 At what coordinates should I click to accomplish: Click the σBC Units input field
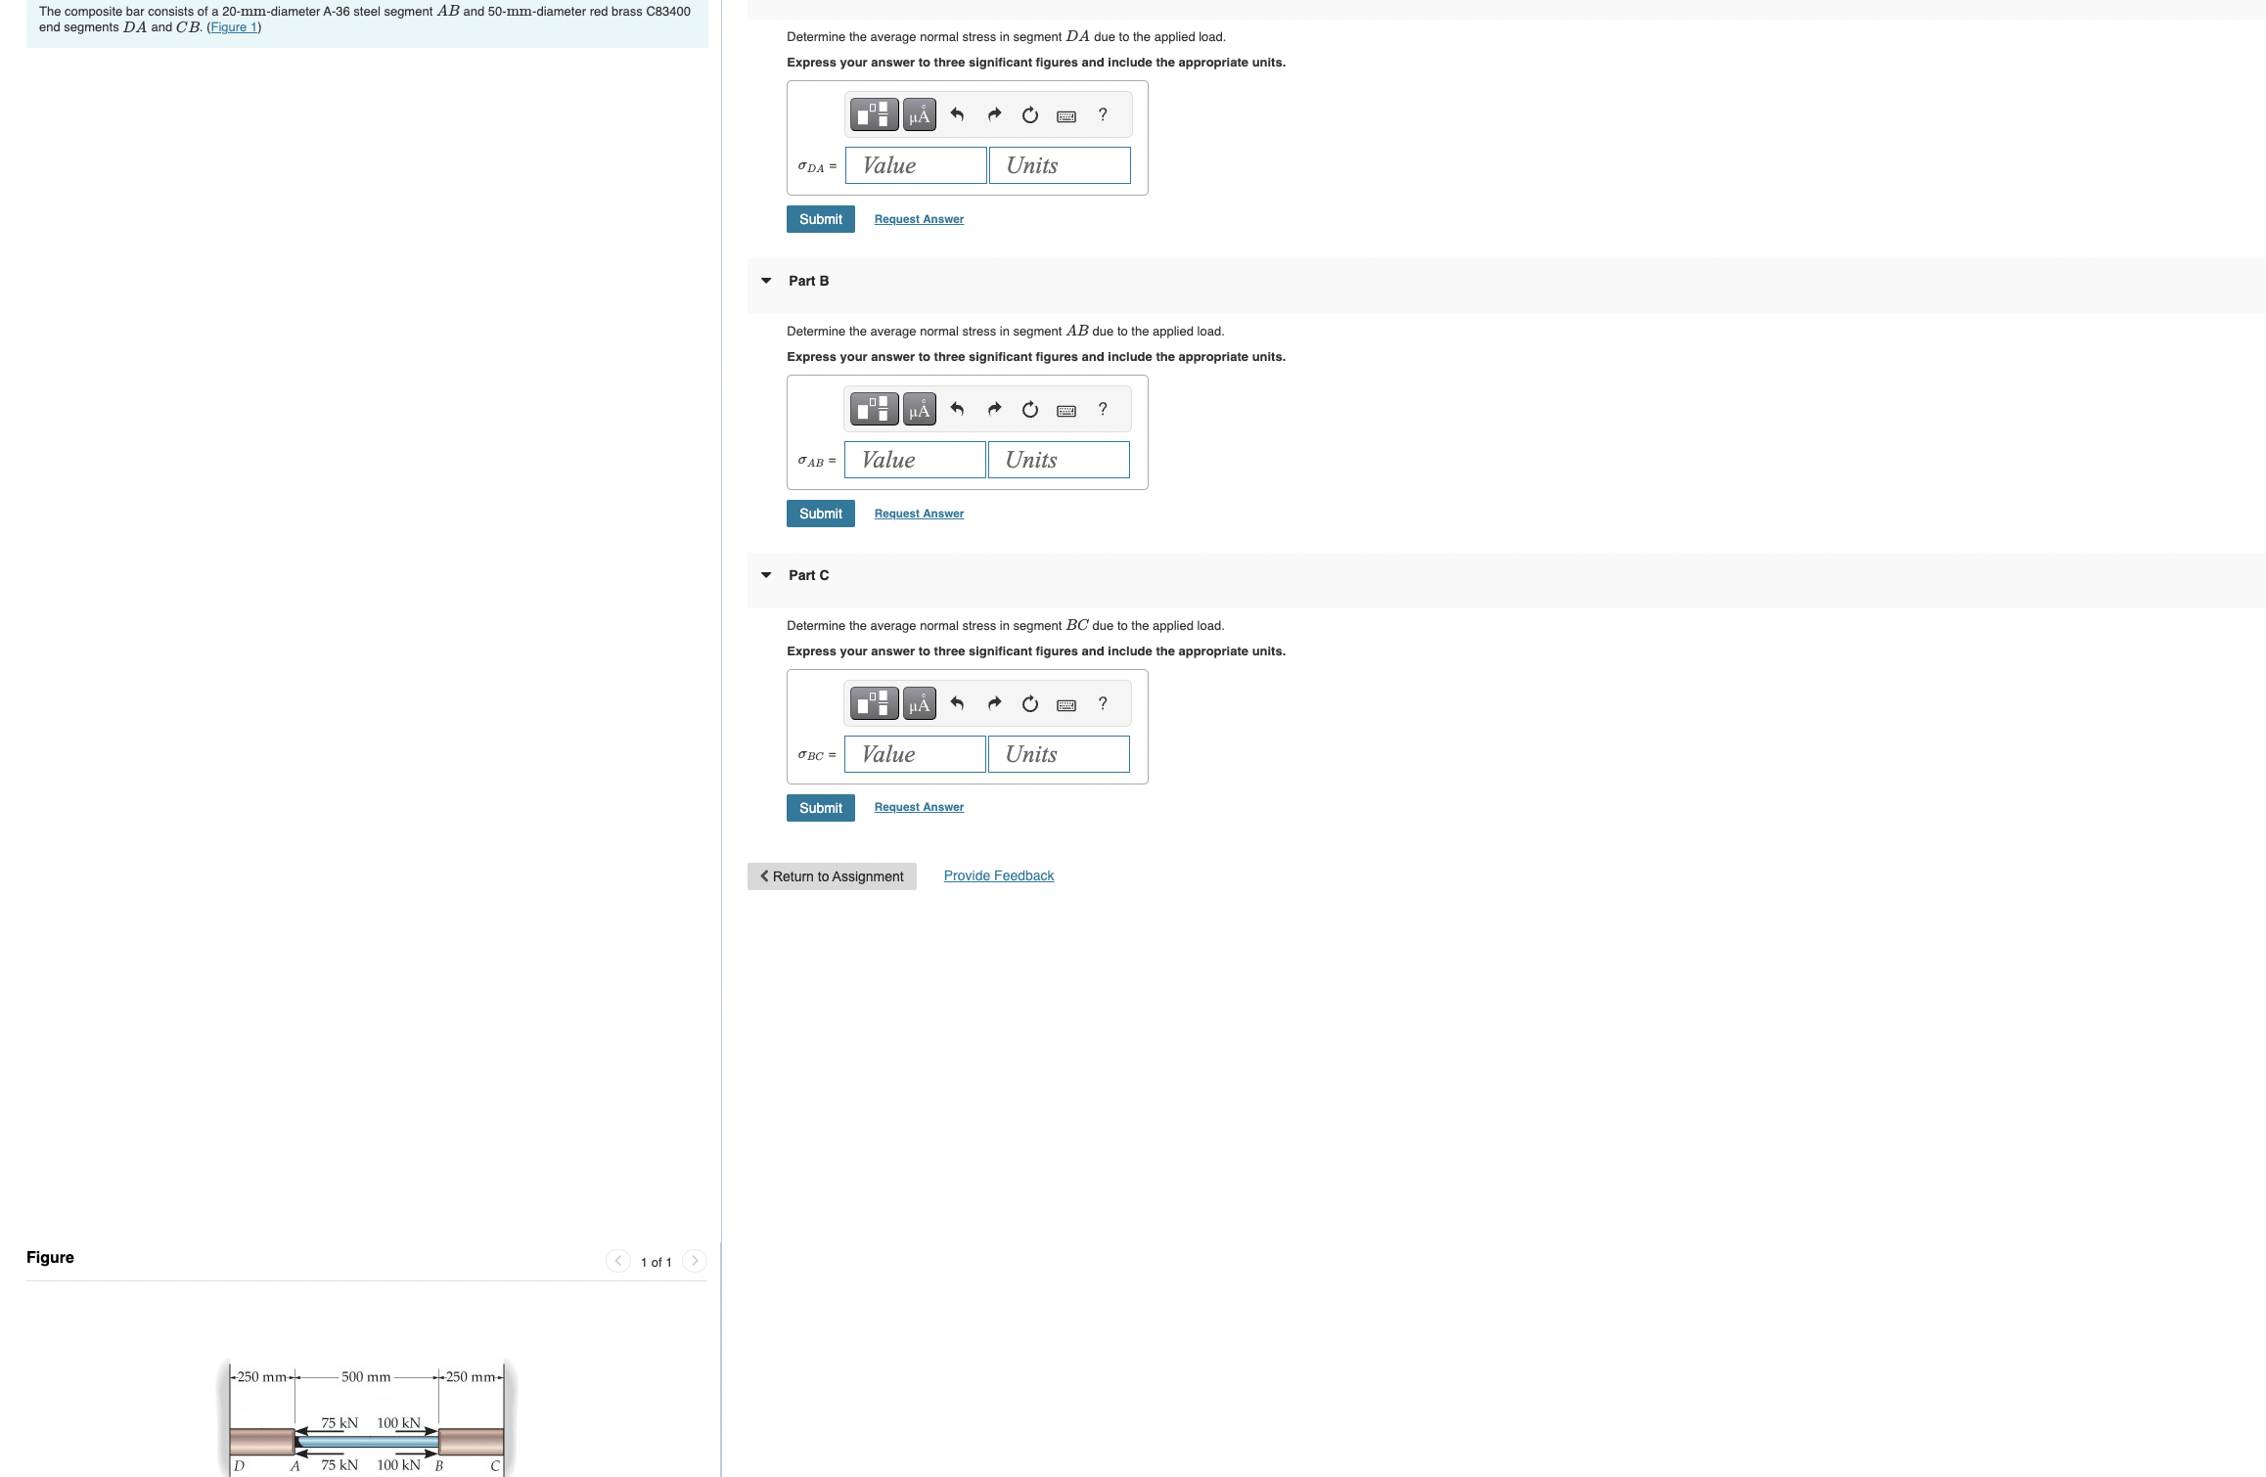pos(1059,754)
